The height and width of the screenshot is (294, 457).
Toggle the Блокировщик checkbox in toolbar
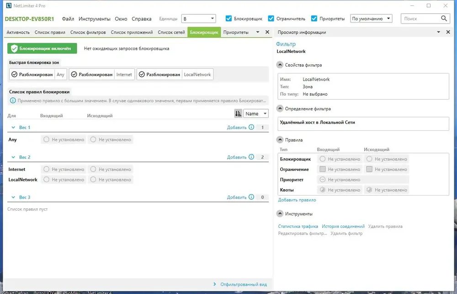228,18
